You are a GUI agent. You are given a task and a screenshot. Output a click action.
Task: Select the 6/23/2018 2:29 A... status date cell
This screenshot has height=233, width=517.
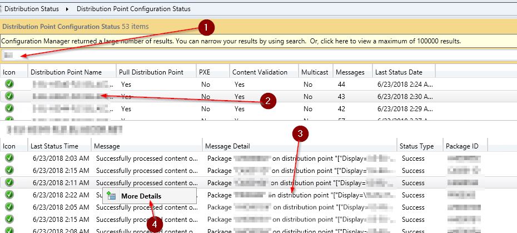(x=405, y=108)
